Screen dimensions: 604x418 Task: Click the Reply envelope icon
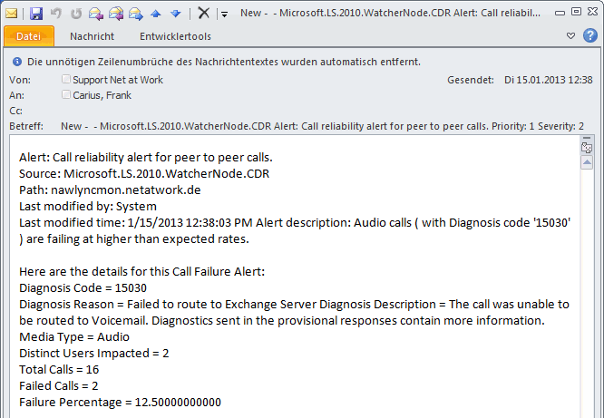tap(95, 14)
